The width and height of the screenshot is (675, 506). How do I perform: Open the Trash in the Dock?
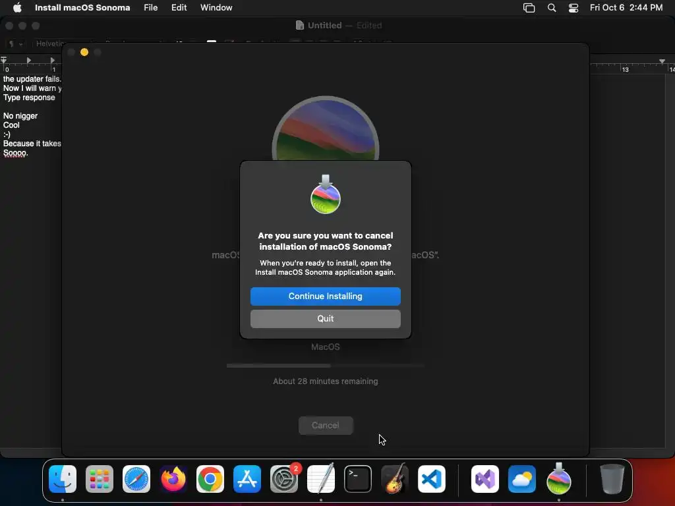(612, 479)
